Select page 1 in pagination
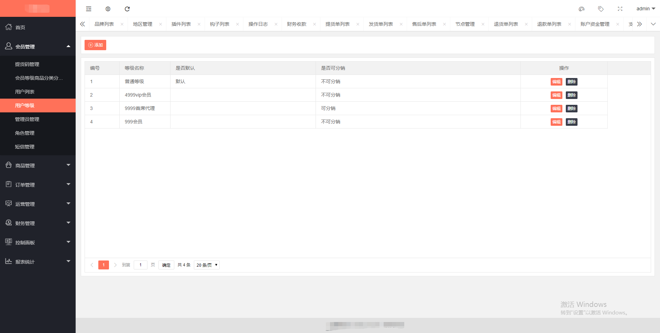Image resolution: width=660 pixels, height=333 pixels. [103, 265]
